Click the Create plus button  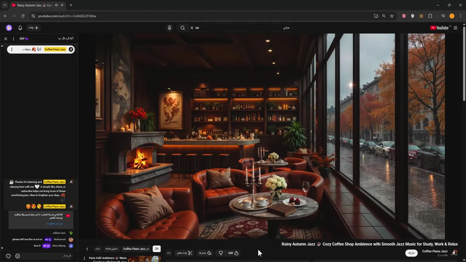pos(33,28)
